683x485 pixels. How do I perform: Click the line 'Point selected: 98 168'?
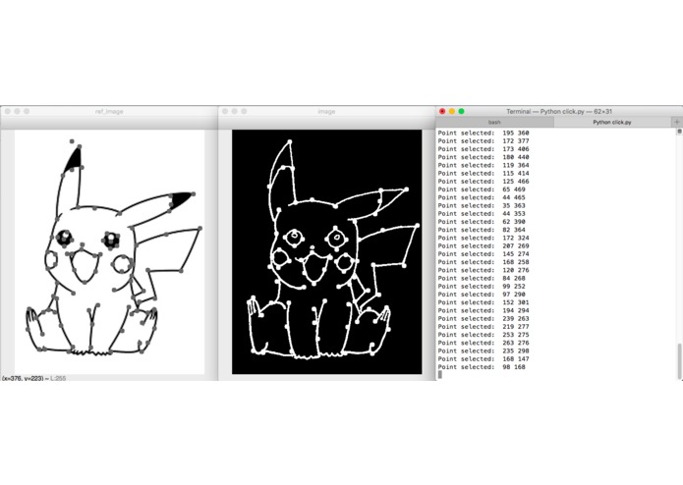[x=482, y=367]
